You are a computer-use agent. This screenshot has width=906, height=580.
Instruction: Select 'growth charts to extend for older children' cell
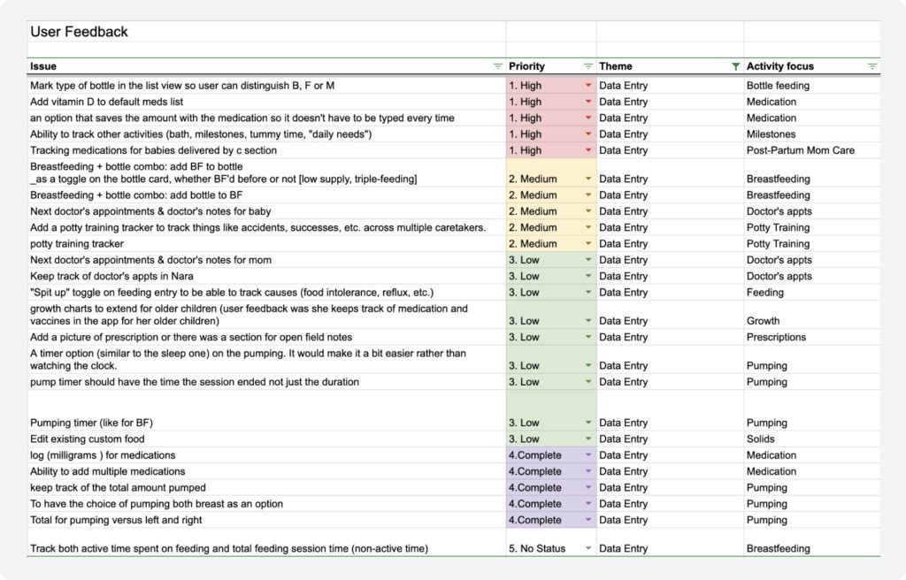[x=266, y=315]
